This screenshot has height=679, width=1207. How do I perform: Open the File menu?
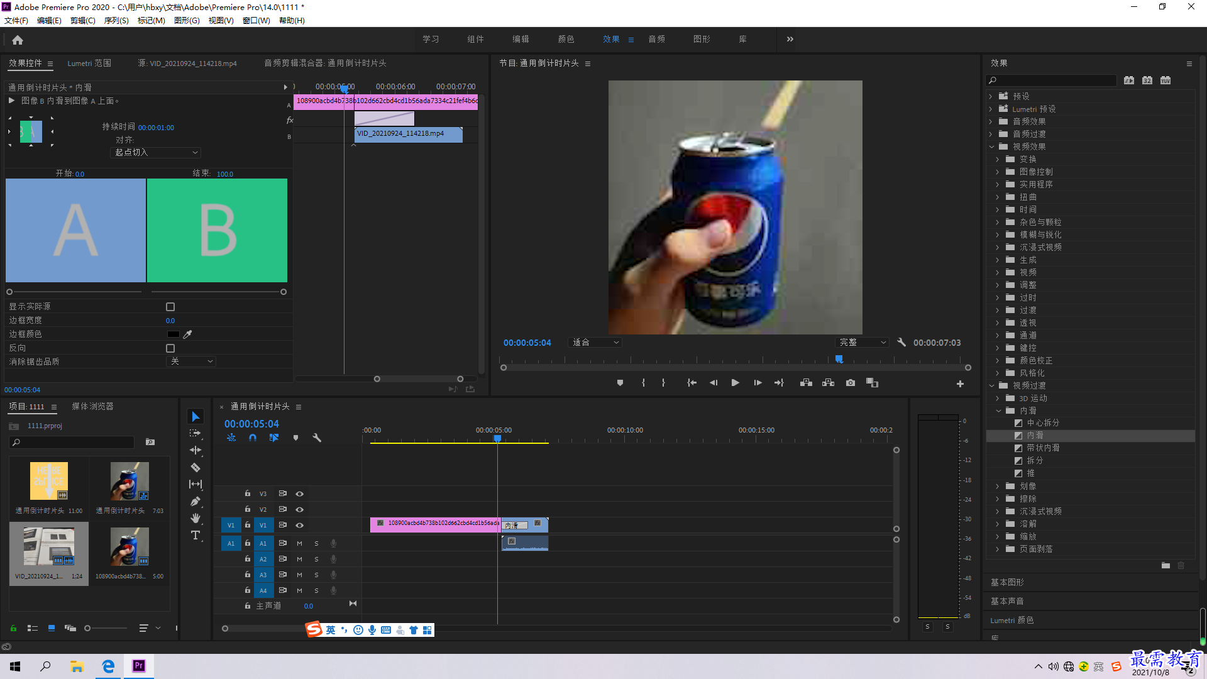(16, 21)
